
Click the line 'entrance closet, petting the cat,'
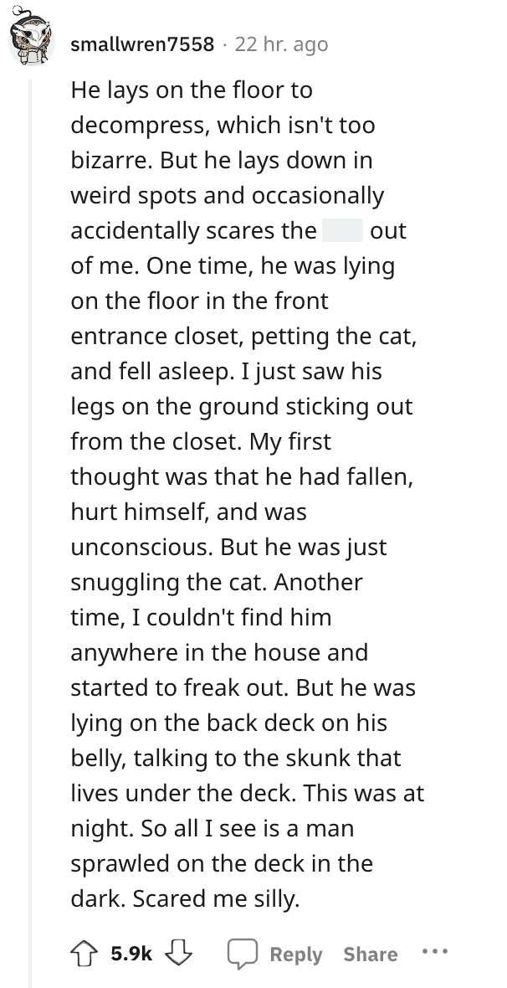coord(243,337)
